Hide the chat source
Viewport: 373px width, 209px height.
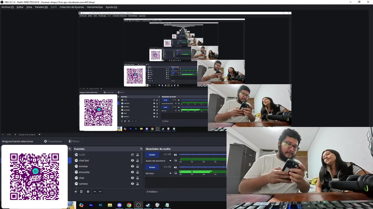point(132,178)
